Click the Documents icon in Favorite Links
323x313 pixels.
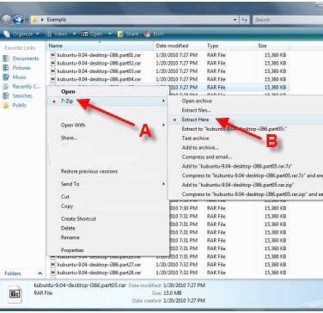6,58
